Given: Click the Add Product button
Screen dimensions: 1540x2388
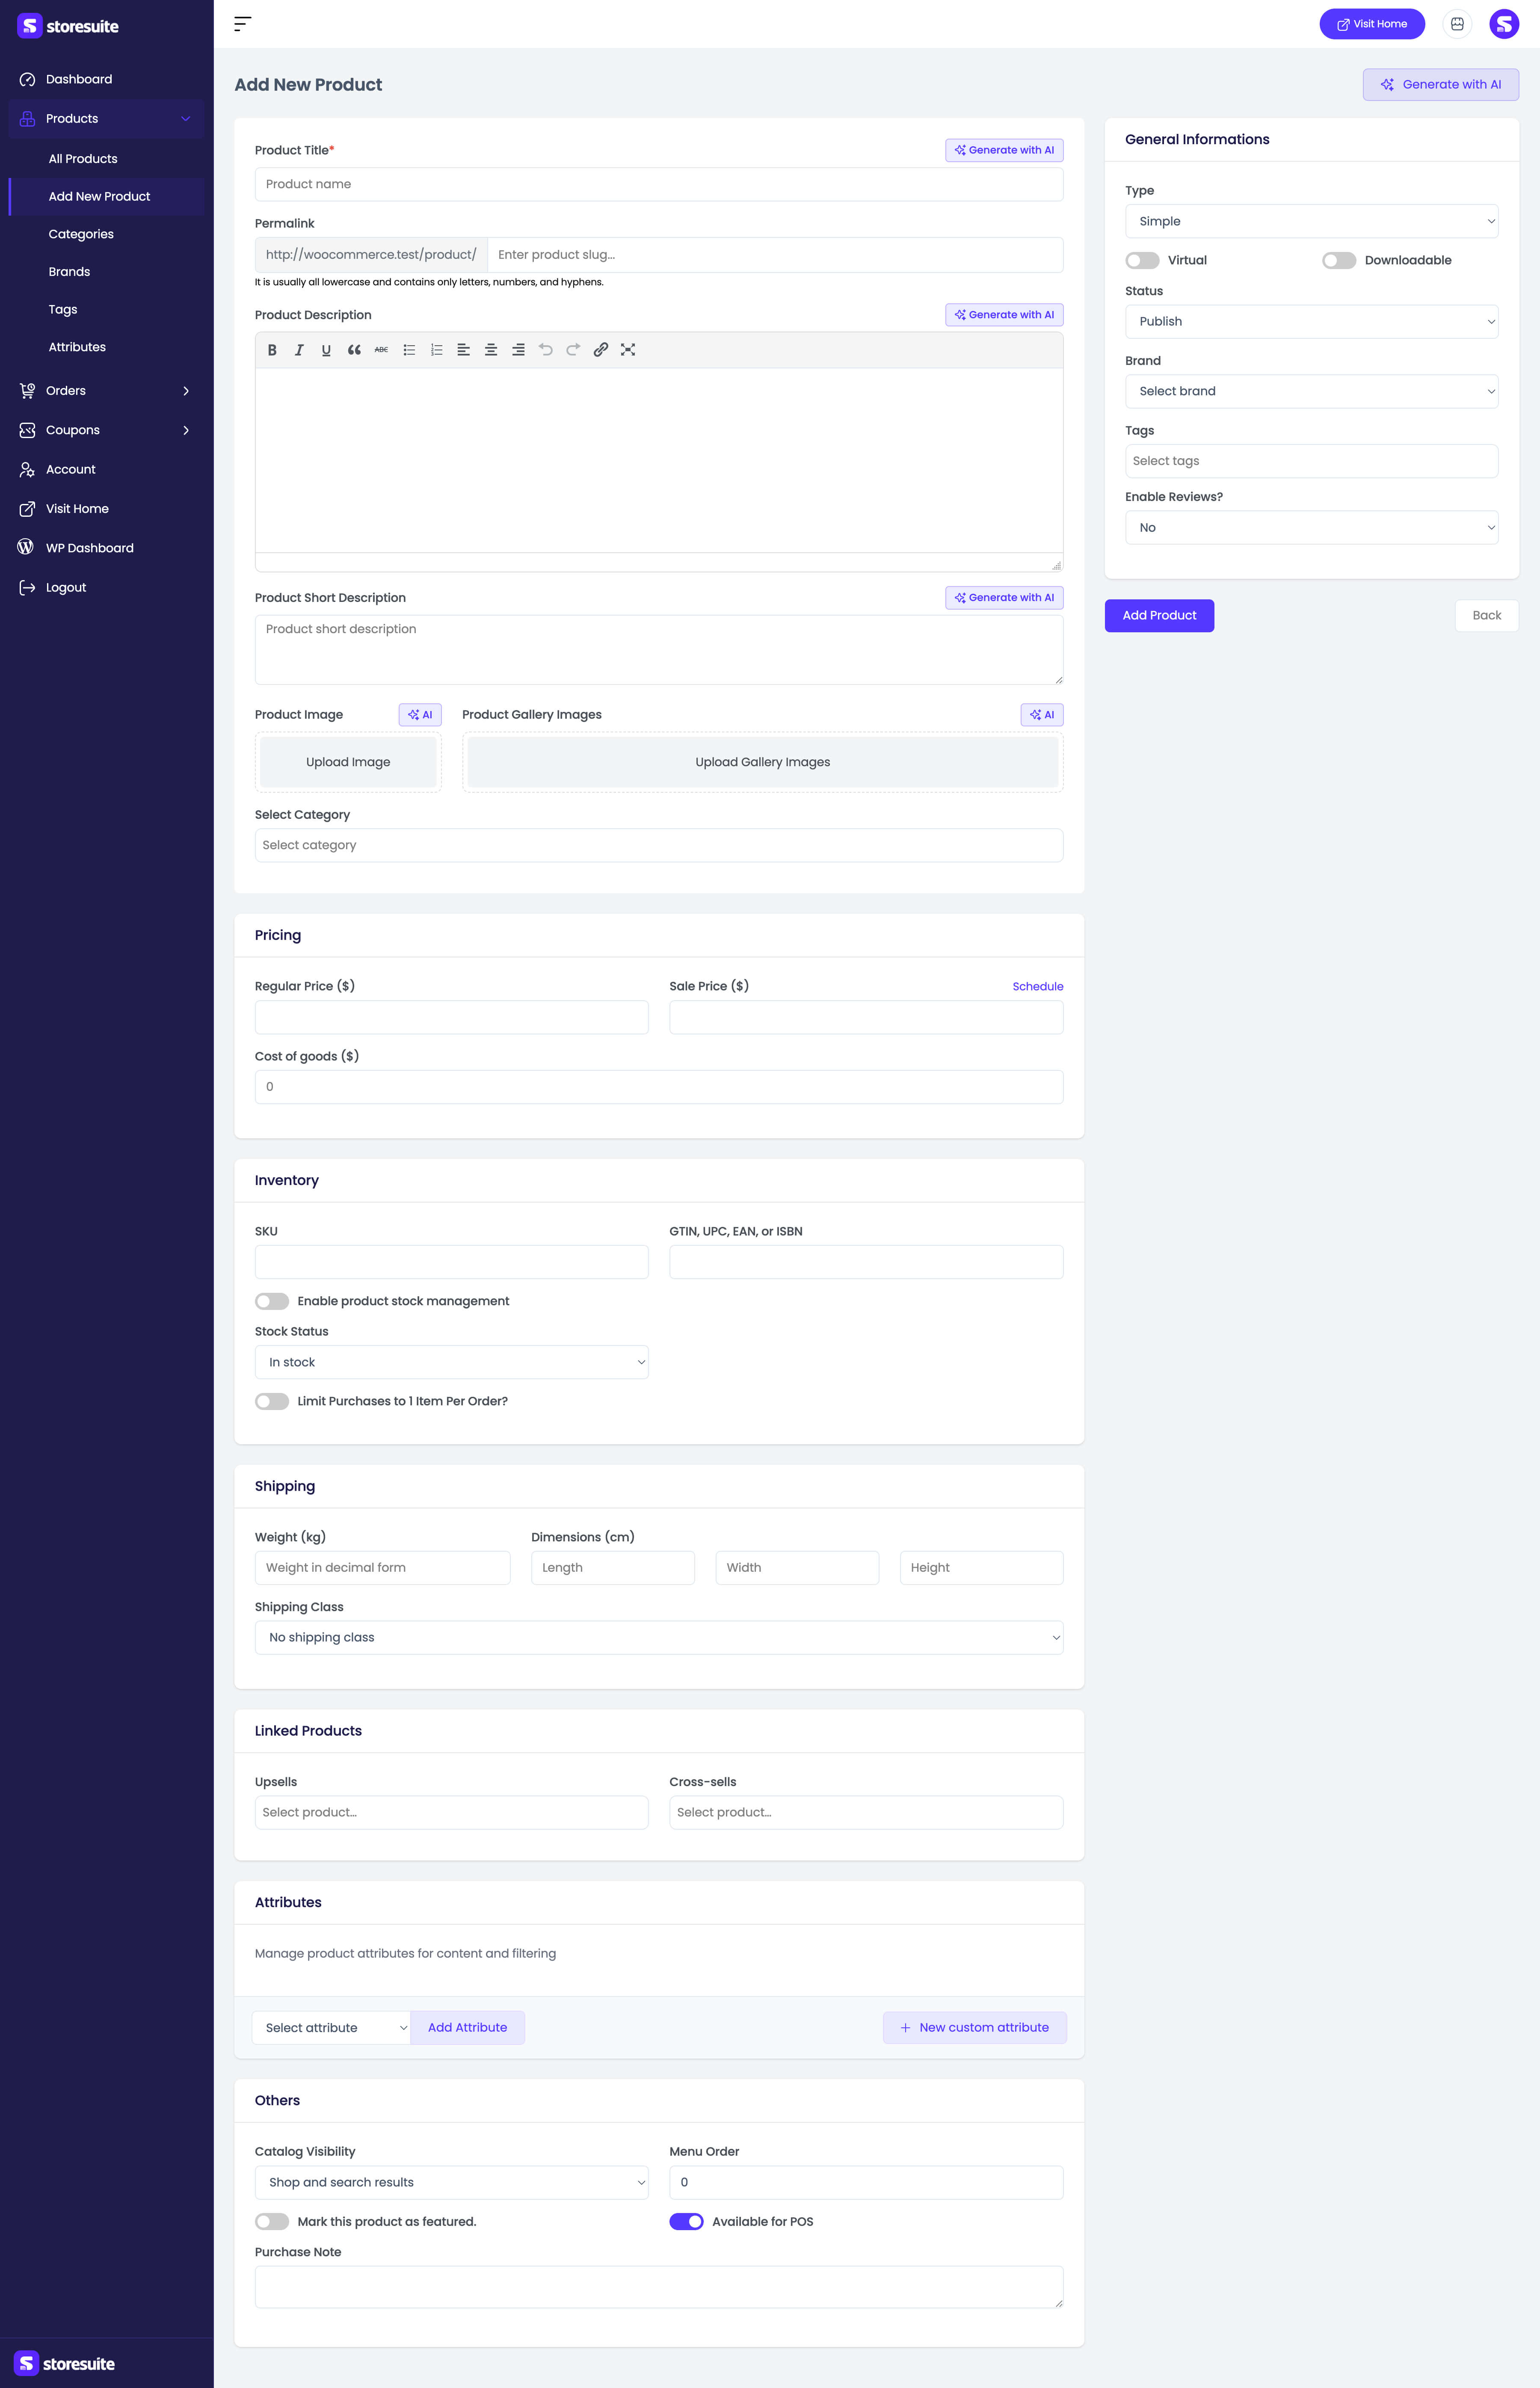Looking at the screenshot, I should (x=1159, y=616).
